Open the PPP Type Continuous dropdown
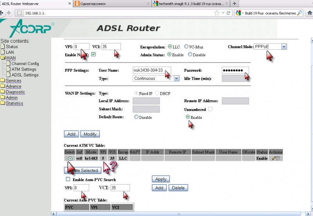 (x=176, y=78)
